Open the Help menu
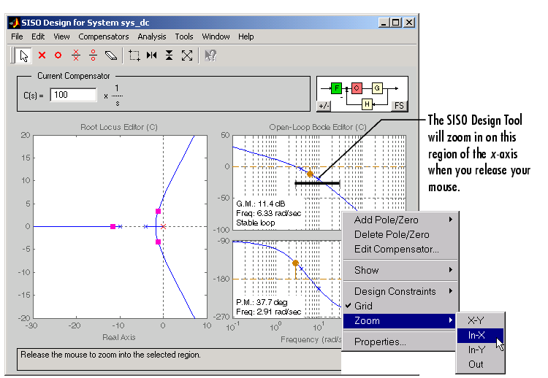548x378 pixels. pos(246,36)
